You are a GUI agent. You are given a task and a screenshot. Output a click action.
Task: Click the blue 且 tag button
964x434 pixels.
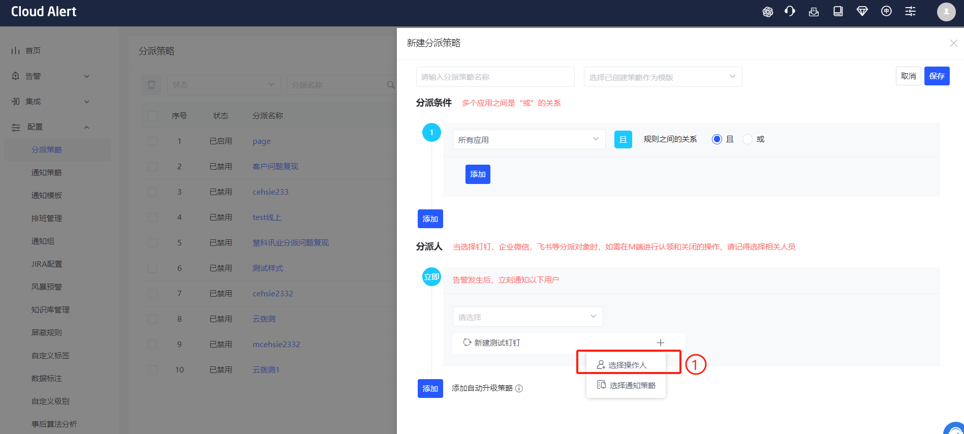click(x=623, y=139)
